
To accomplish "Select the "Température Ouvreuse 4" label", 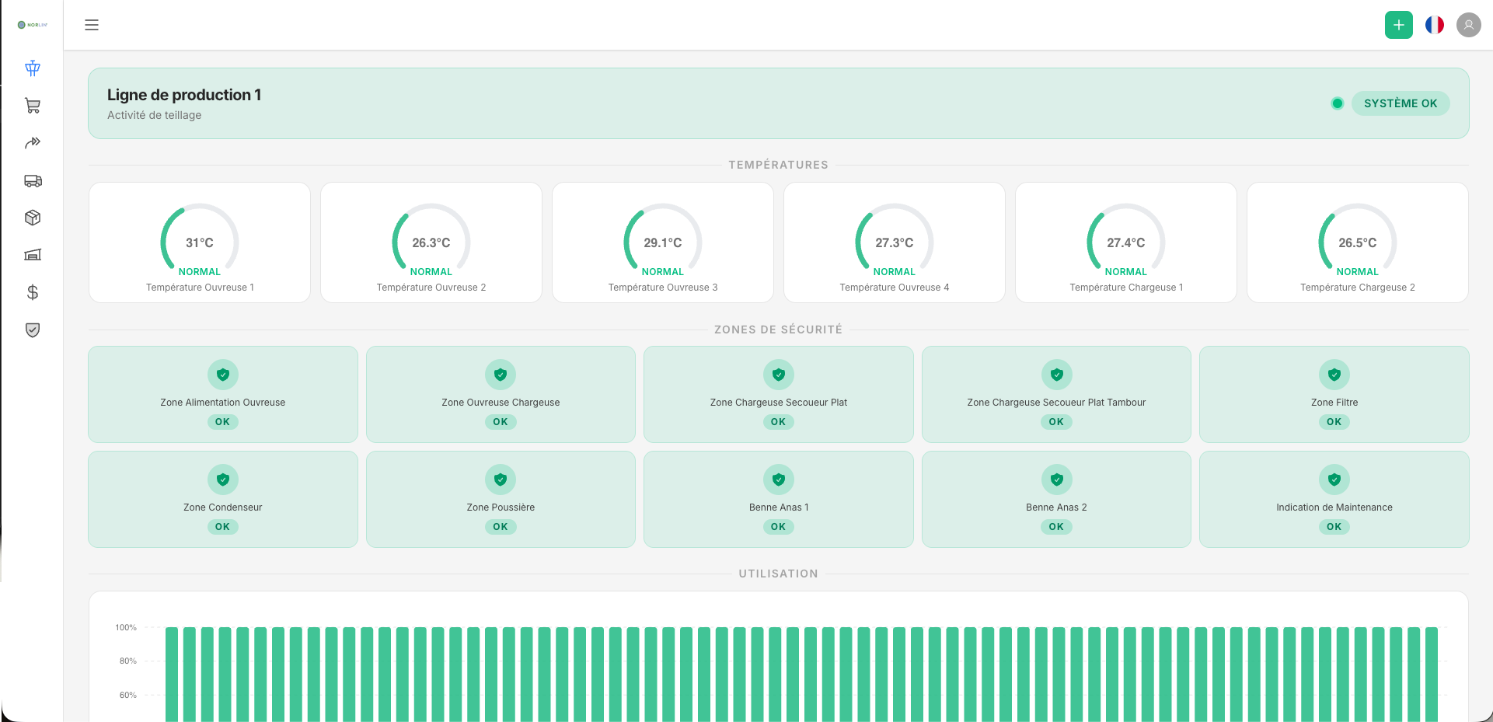I will (895, 288).
